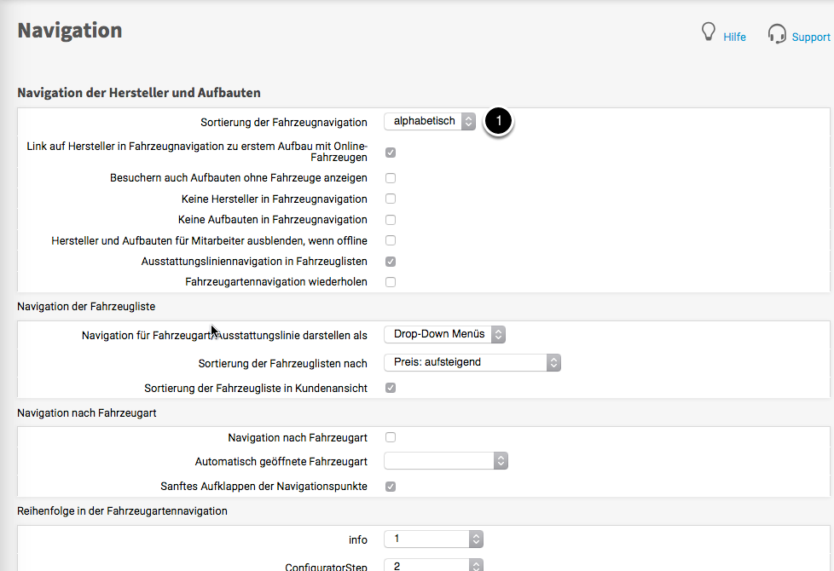
Task: Enable the Navigation nach Fahrzeugart checkbox
Action: (x=391, y=437)
